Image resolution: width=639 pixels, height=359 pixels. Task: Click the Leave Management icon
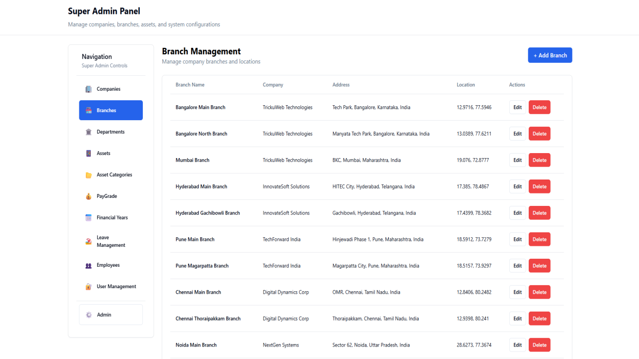pyautogui.click(x=88, y=241)
